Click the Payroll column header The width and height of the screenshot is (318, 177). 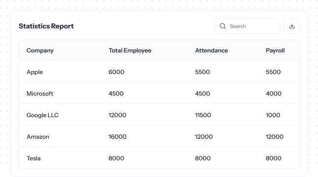coord(275,51)
